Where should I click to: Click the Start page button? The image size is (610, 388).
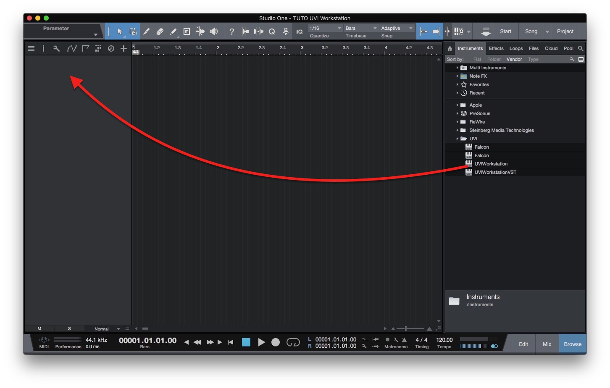(506, 31)
